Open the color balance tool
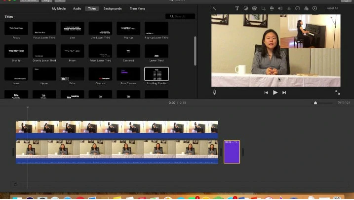The image size is (354, 200). [246, 8]
